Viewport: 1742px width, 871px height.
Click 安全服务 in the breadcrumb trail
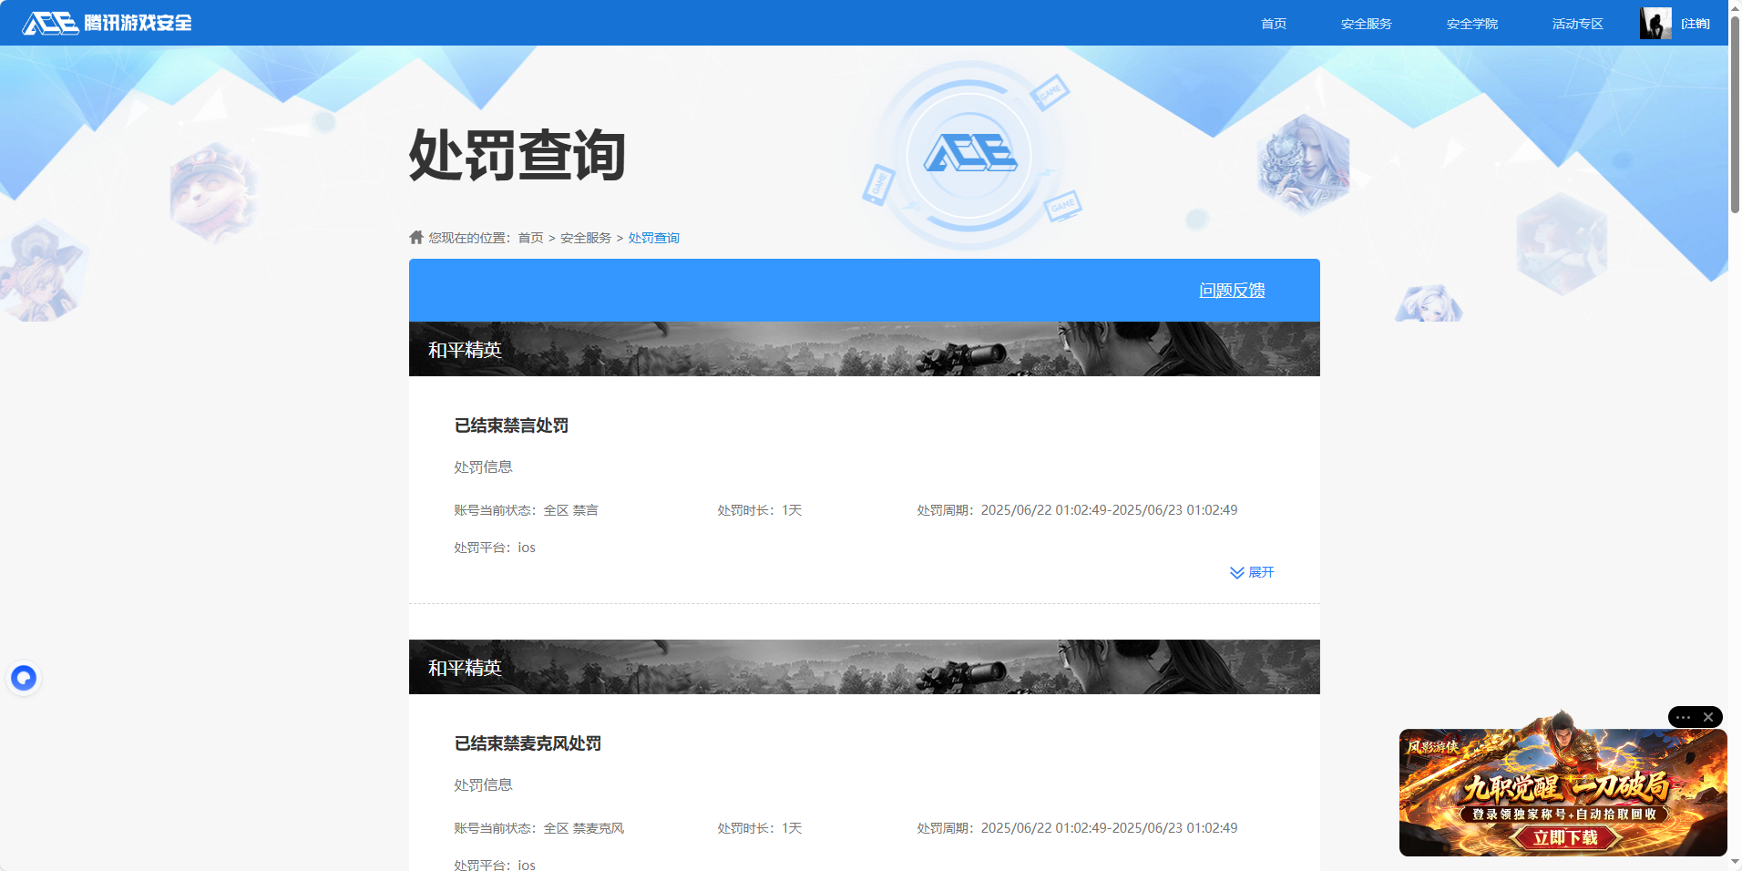[x=586, y=238]
